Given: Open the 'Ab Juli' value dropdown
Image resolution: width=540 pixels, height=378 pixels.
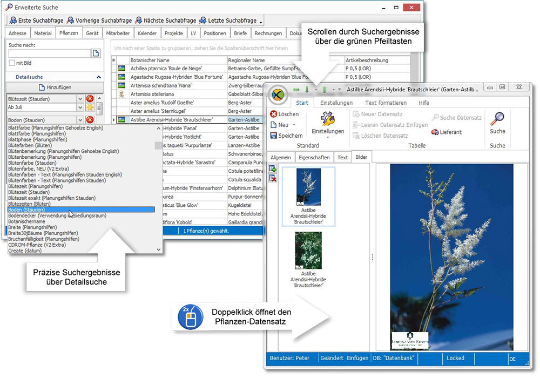Looking at the screenshot, I should [80, 107].
